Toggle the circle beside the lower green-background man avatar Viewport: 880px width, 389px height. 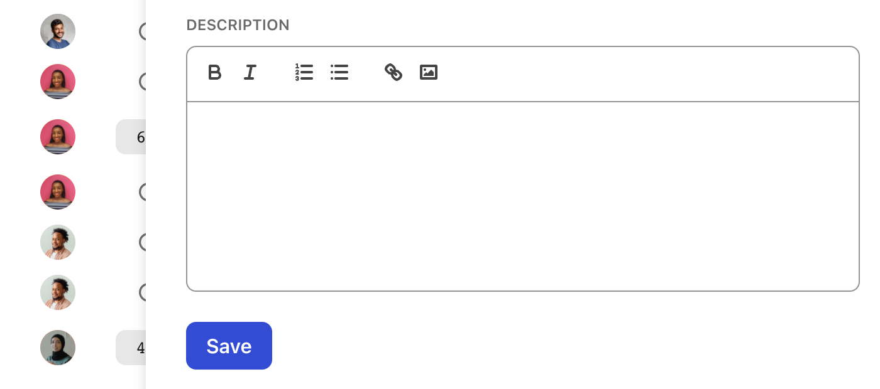[x=143, y=292]
